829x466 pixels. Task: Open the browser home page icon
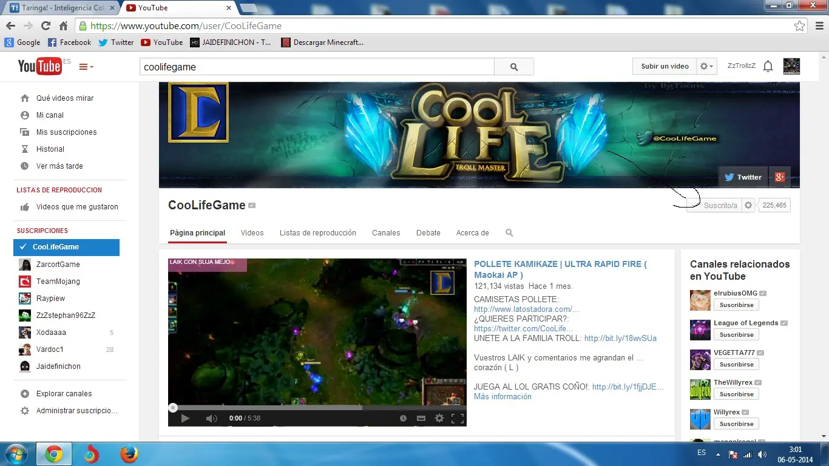63,26
